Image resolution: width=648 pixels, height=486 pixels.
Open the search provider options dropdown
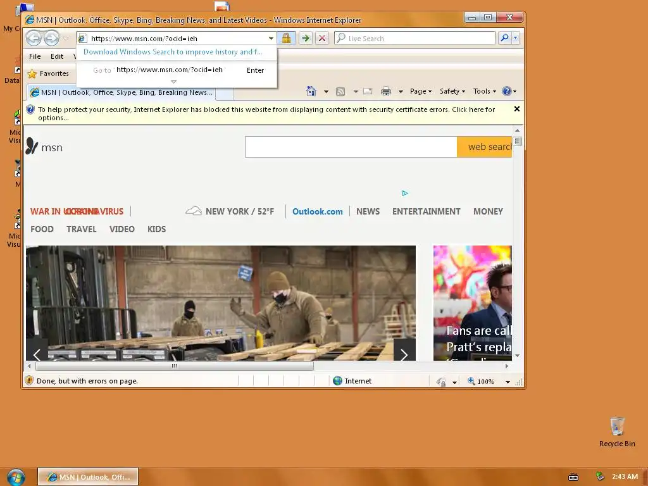pyautogui.click(x=515, y=38)
